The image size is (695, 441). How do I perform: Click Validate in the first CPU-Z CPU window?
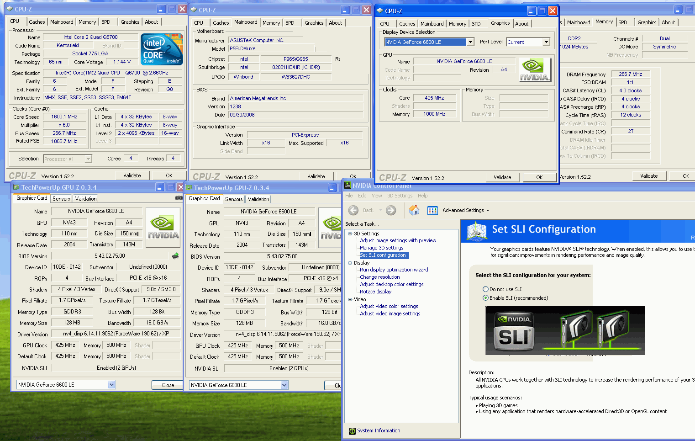click(x=132, y=175)
